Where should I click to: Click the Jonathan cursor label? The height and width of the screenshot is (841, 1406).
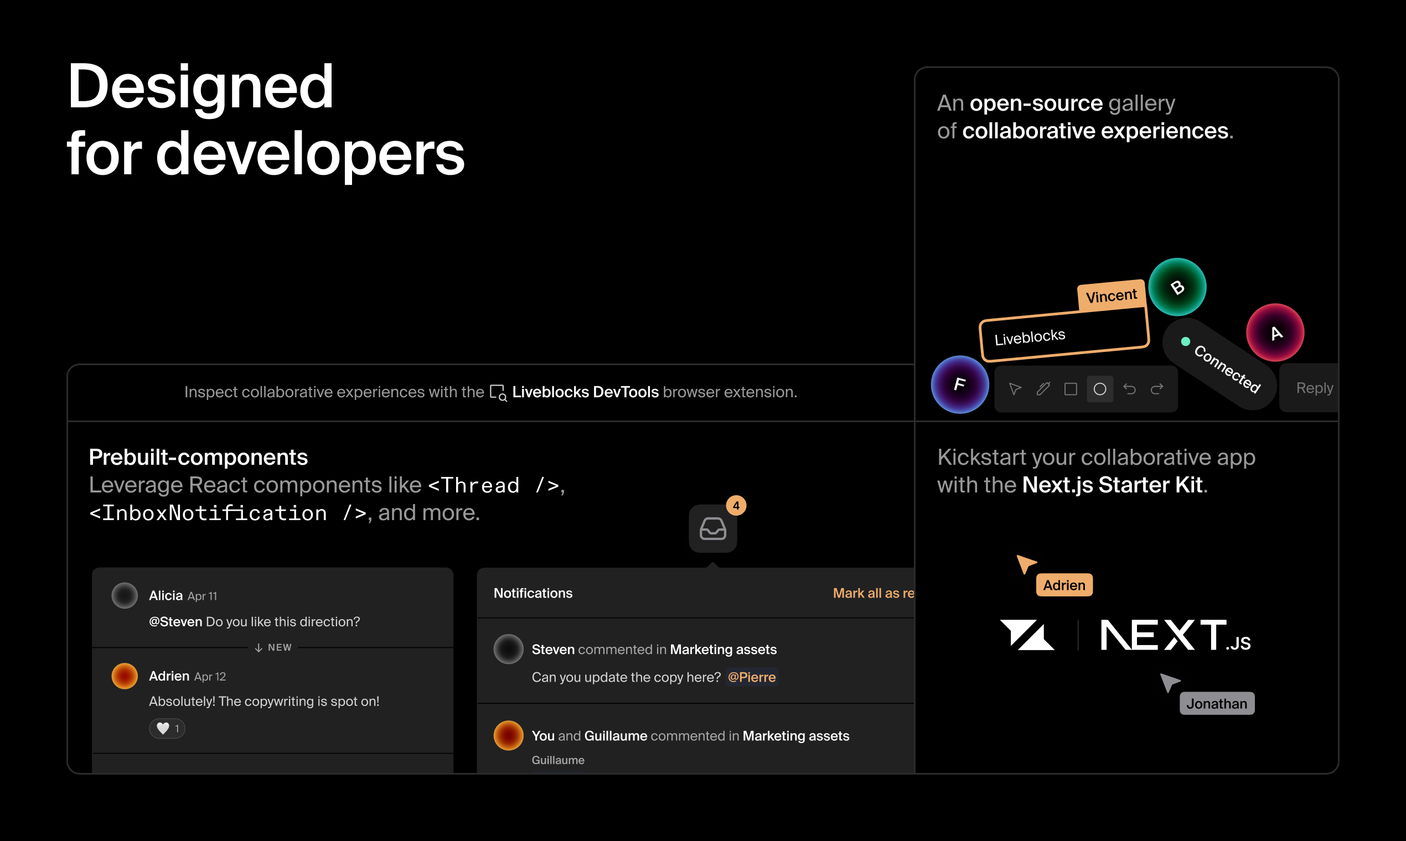pyautogui.click(x=1217, y=703)
